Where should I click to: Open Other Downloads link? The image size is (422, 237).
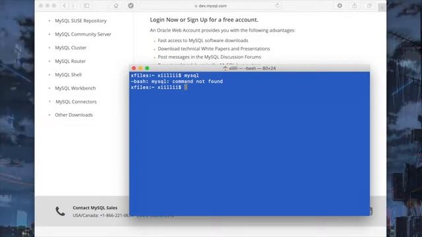74,115
